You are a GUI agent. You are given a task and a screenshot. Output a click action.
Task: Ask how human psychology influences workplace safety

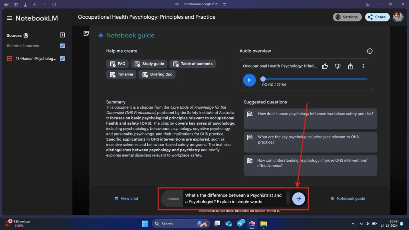tap(310, 119)
